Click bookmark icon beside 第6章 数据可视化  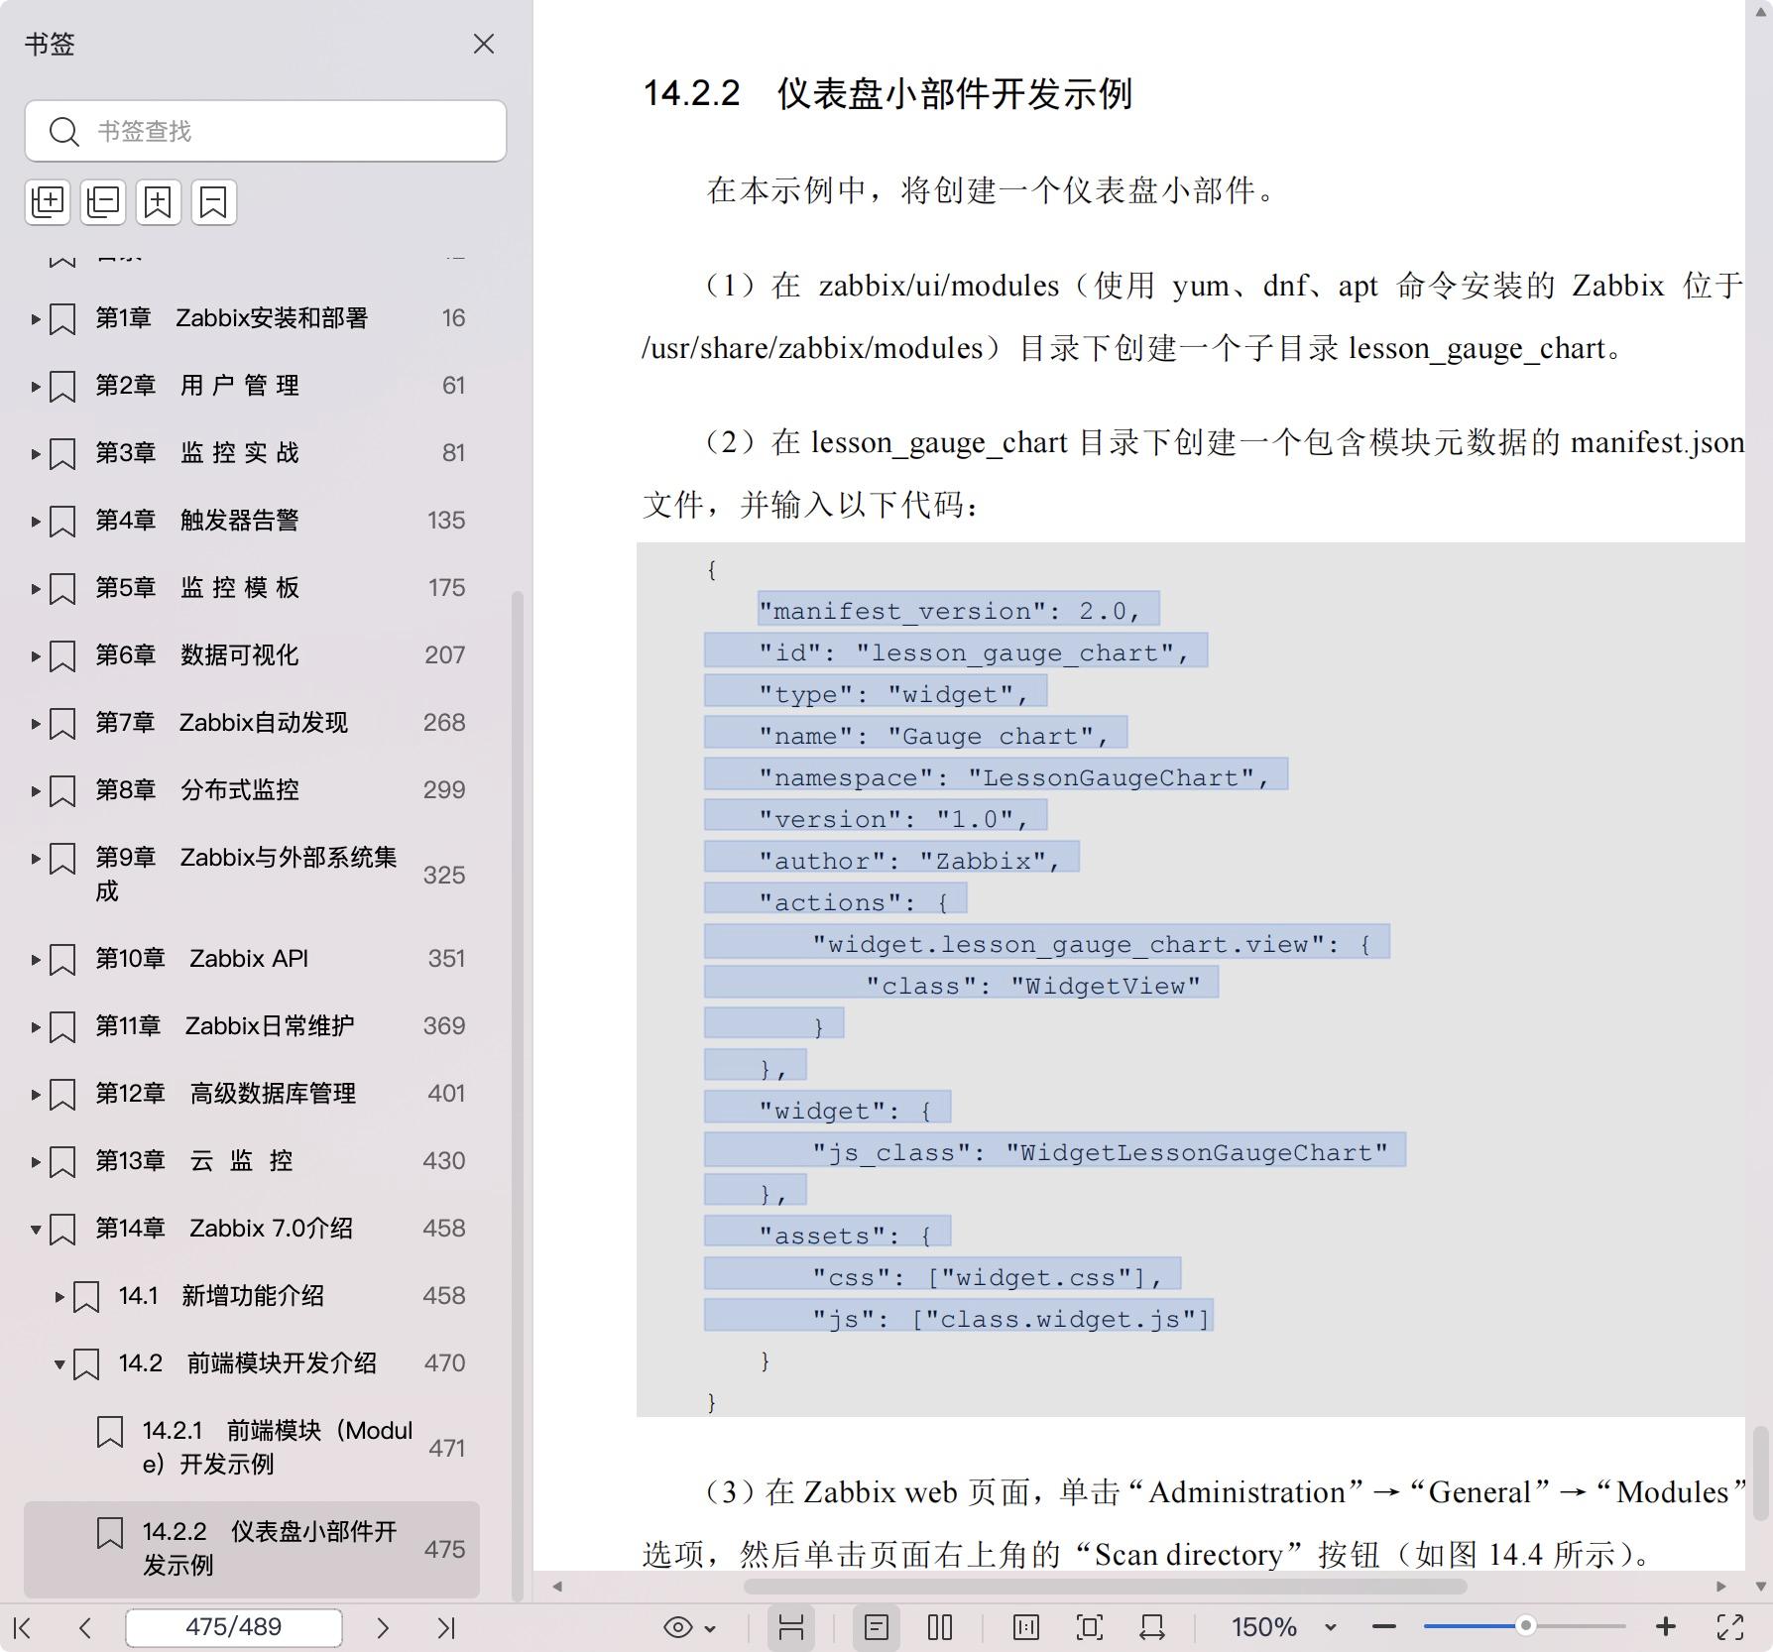(x=62, y=656)
